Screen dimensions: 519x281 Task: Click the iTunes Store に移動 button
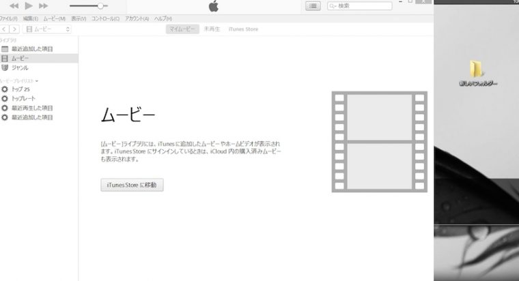[132, 185]
